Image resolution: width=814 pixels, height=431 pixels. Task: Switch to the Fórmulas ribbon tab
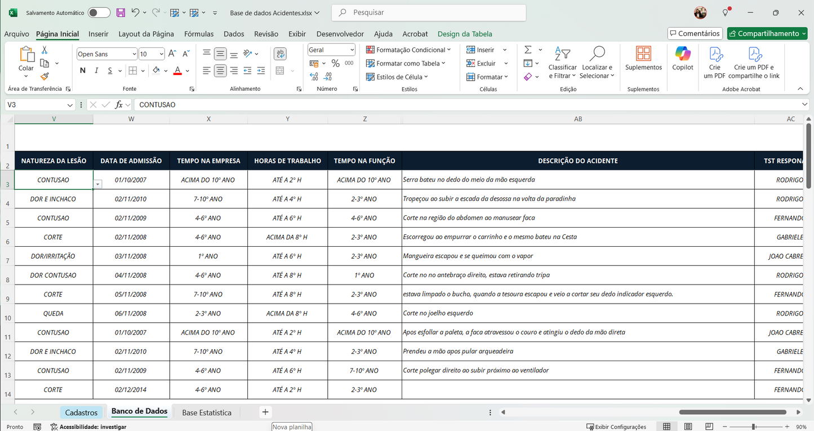[198, 34]
